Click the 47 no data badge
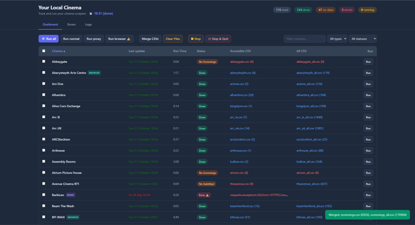415x225 pixels. (326, 10)
